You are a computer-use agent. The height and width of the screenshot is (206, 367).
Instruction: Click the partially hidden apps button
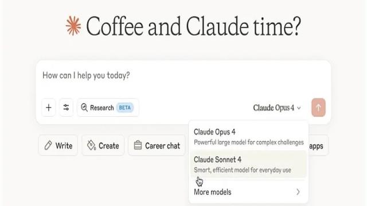[x=319, y=145]
